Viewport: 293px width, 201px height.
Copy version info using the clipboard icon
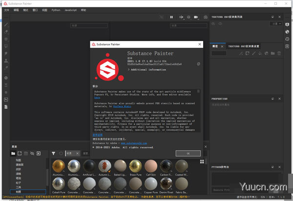(198, 64)
